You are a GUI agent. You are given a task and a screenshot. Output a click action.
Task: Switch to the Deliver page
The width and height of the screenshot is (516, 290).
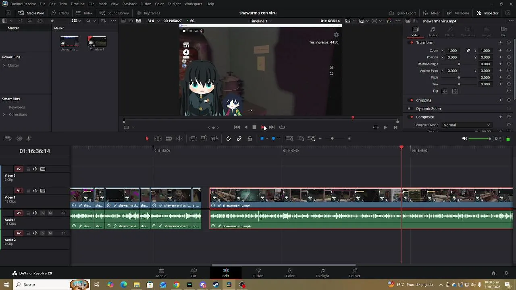[x=355, y=273]
